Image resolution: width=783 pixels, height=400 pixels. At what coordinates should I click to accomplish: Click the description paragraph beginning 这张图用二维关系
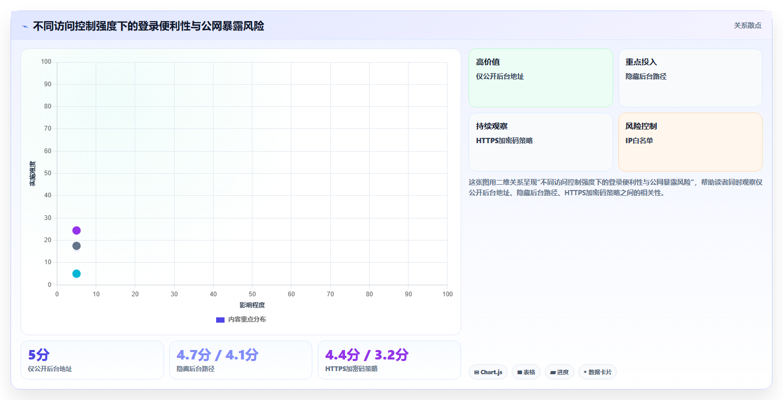click(x=615, y=187)
